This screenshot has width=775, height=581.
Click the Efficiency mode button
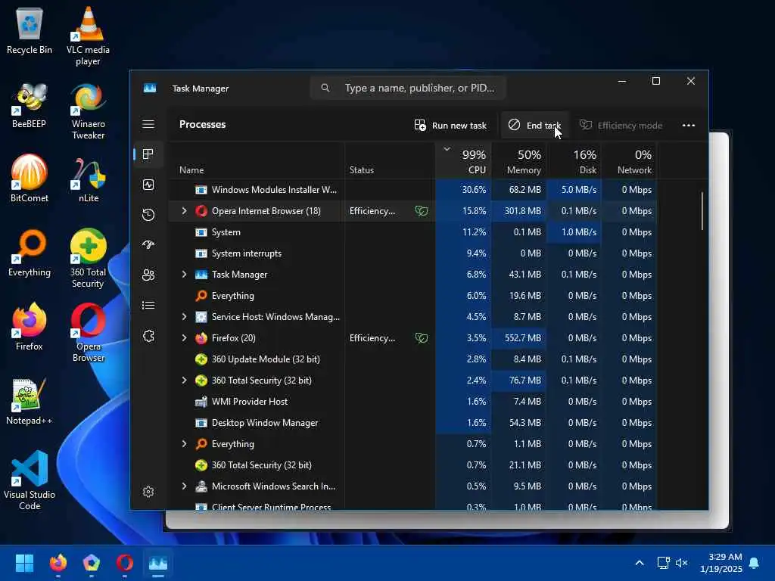click(621, 125)
